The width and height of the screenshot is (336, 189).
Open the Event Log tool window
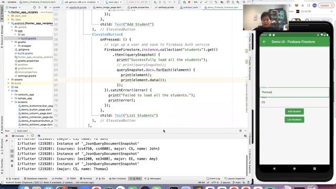pos(213,178)
